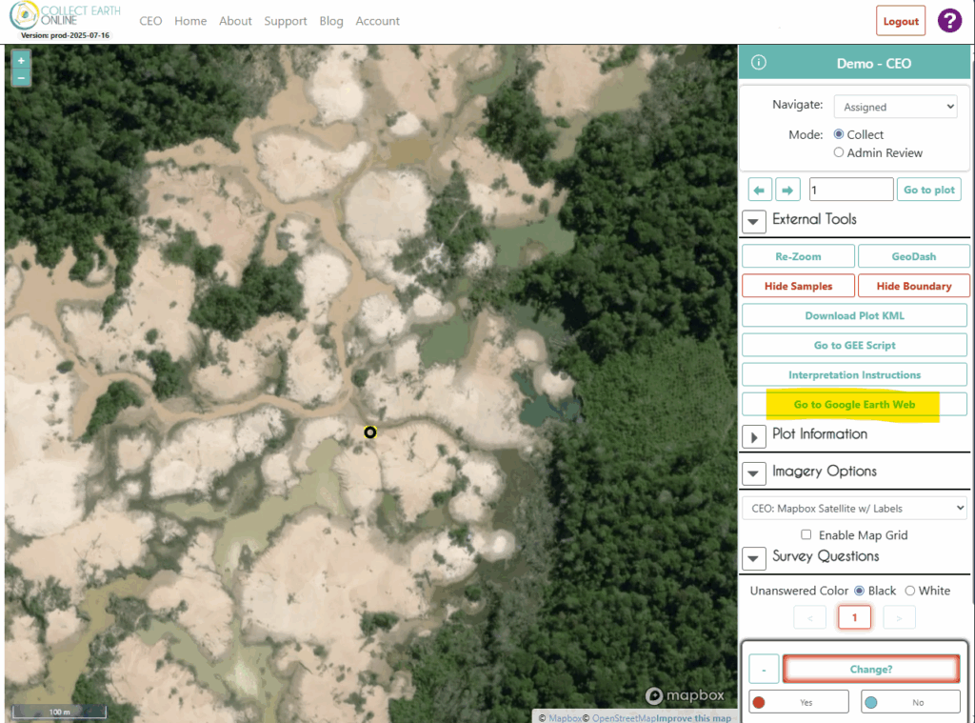Click the map zoom in plus icon

21,60
